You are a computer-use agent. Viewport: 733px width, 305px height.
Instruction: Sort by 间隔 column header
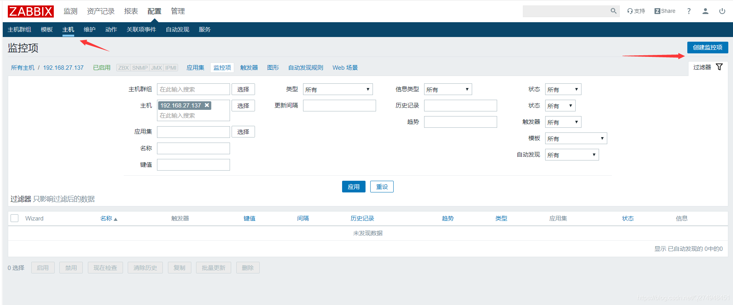pyautogui.click(x=303, y=219)
